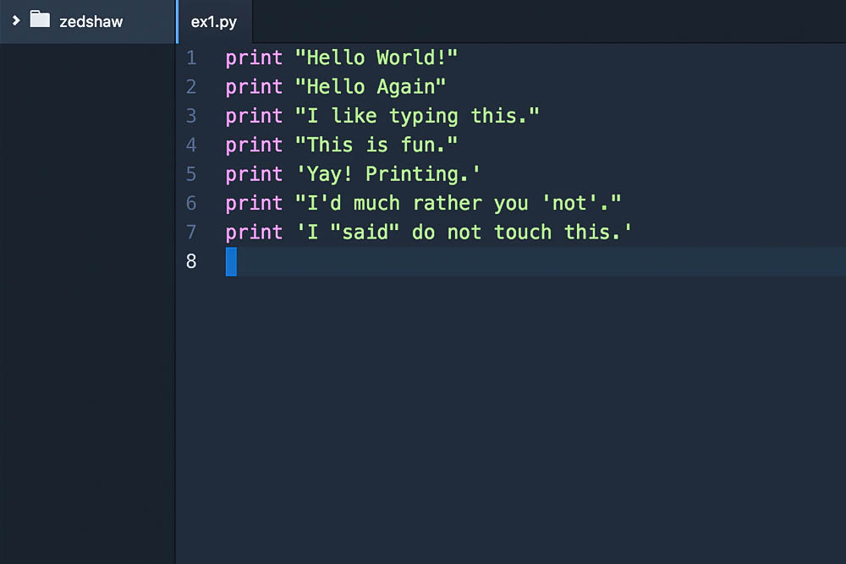Click line number 8 in the gutter

tap(191, 261)
